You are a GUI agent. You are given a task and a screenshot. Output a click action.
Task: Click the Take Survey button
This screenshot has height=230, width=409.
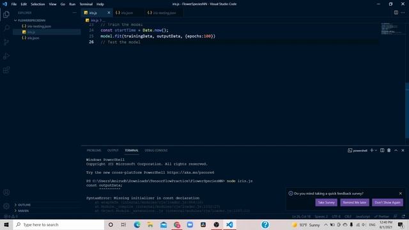pos(326,203)
